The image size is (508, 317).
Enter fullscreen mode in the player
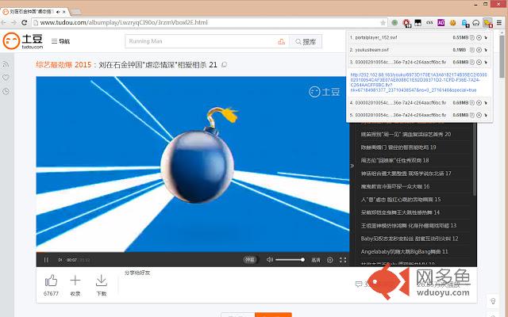(x=343, y=260)
